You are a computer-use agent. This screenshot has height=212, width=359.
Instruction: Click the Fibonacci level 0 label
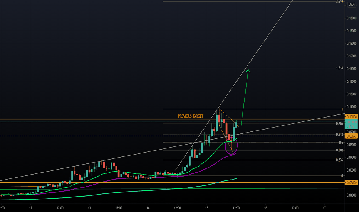[342, 176]
